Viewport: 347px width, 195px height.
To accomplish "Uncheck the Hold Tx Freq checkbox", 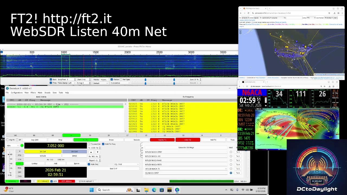I will click(103, 144).
